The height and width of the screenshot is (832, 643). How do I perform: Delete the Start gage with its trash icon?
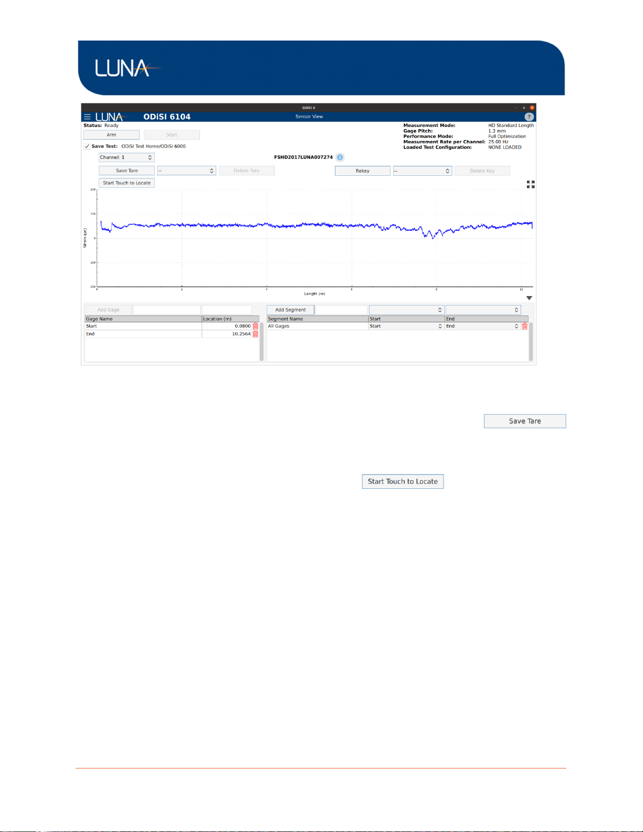pyautogui.click(x=256, y=326)
